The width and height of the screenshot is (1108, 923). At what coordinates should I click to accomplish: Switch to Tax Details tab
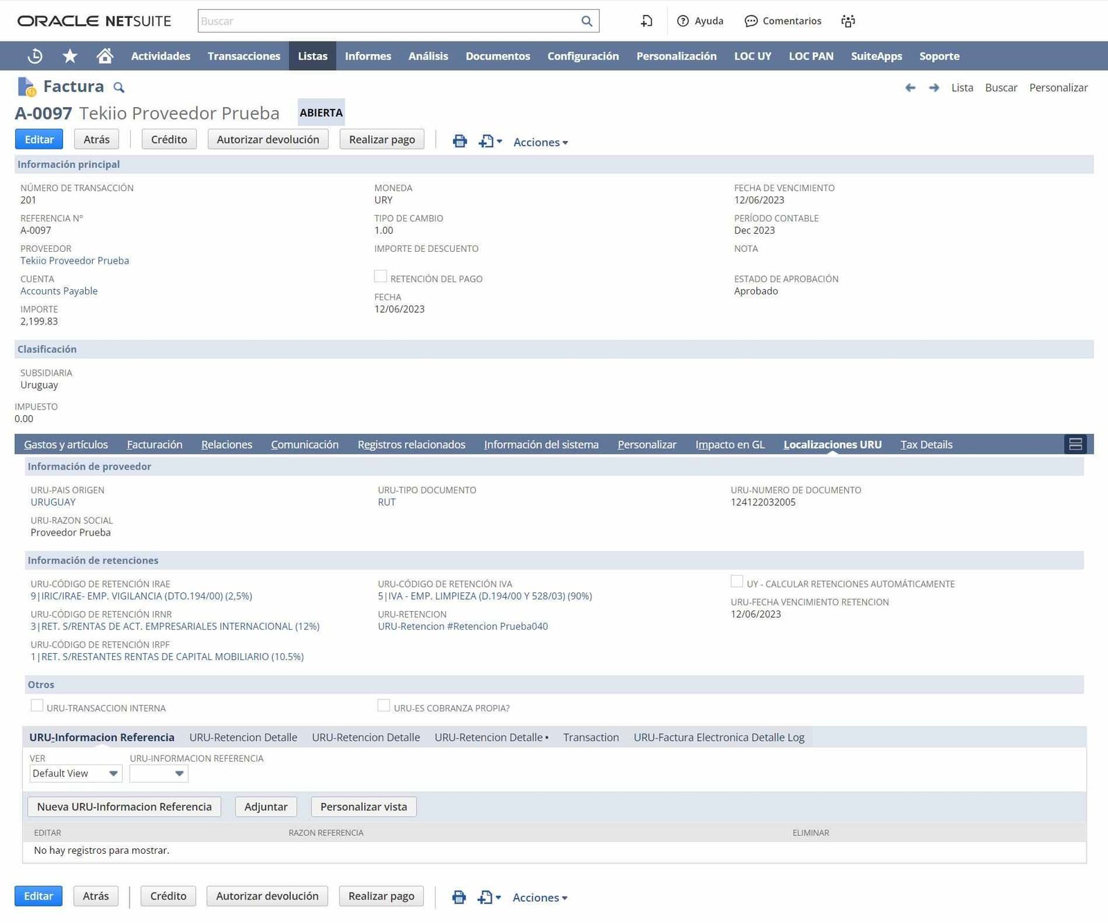927,444
